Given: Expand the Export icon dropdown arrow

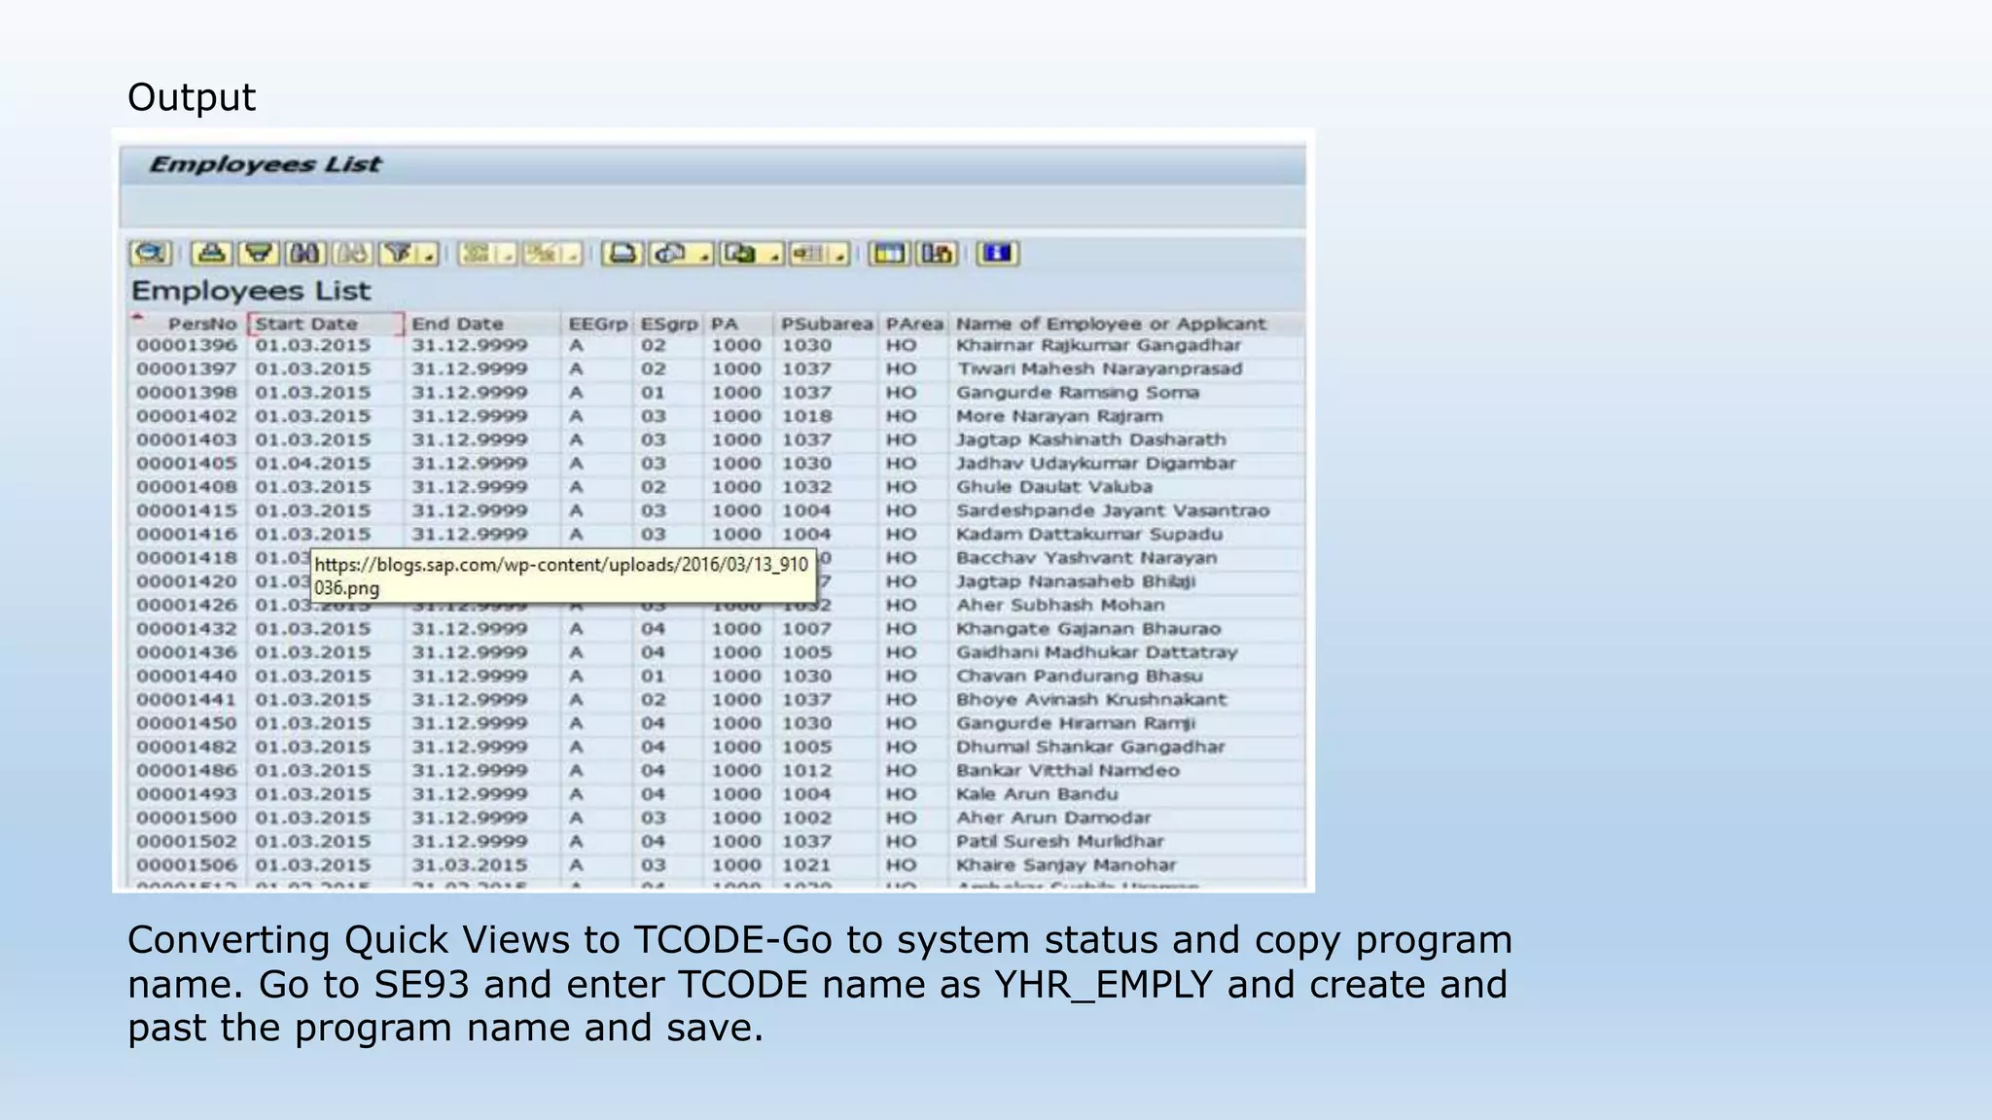Looking at the screenshot, I should (x=774, y=256).
